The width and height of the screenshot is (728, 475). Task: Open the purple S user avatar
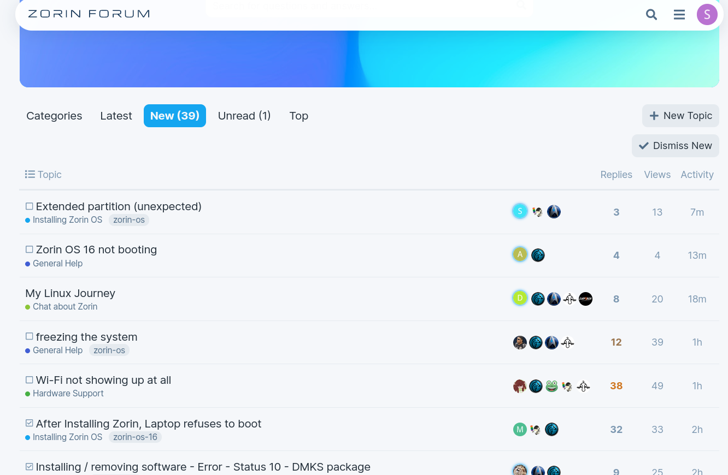tap(707, 15)
